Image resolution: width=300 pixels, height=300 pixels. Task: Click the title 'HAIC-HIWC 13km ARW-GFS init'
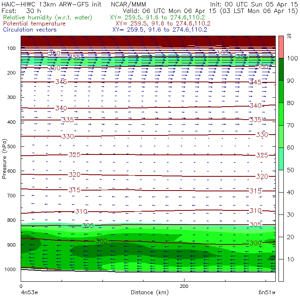pyautogui.click(x=51, y=4)
